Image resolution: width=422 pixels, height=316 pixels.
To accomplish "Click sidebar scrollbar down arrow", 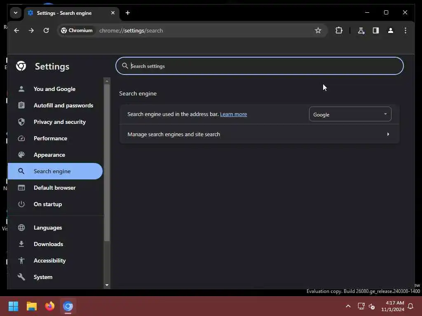I will (x=107, y=285).
